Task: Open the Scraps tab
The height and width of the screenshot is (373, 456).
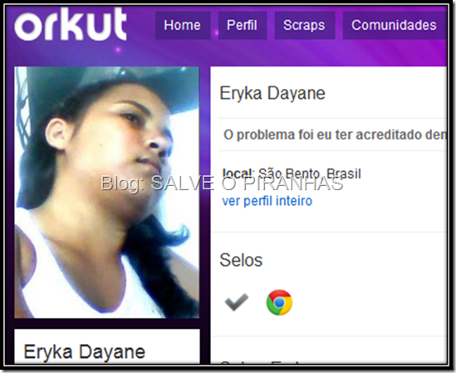Action: (x=305, y=25)
